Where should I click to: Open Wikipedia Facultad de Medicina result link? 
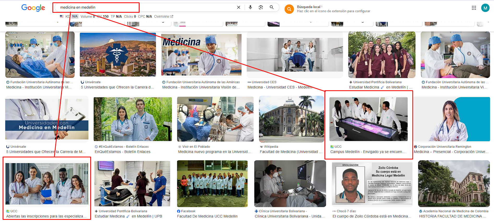click(x=291, y=152)
